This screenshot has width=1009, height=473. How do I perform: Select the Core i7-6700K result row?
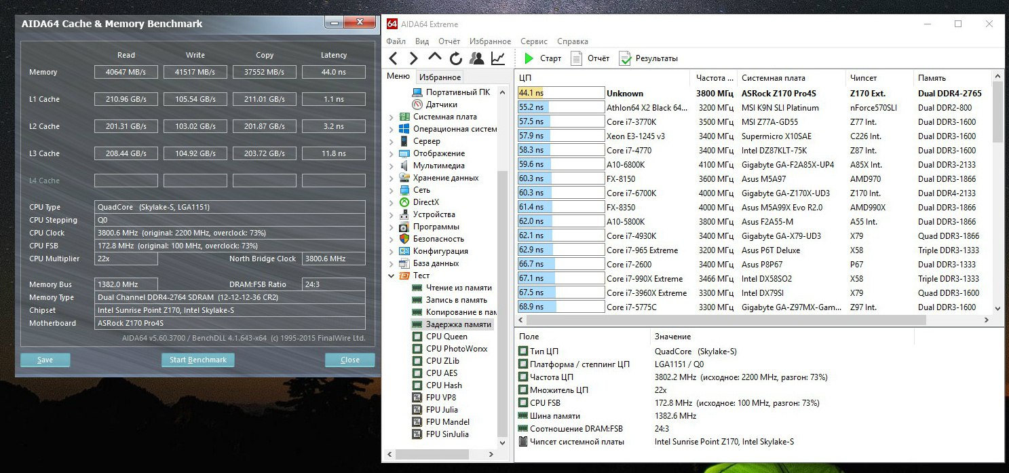tap(755, 193)
